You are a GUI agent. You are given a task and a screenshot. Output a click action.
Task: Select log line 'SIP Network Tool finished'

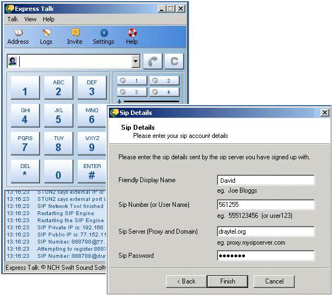(70, 206)
